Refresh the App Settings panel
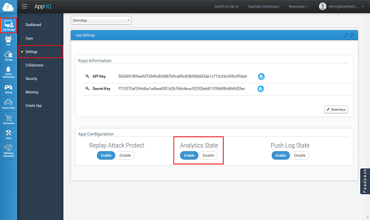 (x=352, y=35)
